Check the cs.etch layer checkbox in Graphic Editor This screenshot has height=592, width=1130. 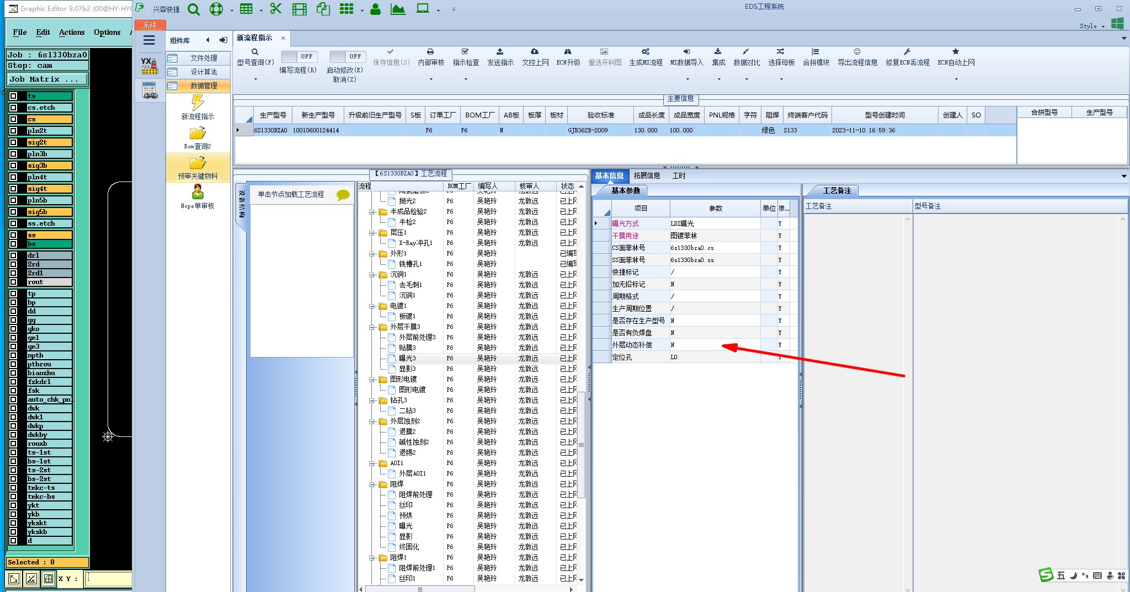click(x=13, y=108)
